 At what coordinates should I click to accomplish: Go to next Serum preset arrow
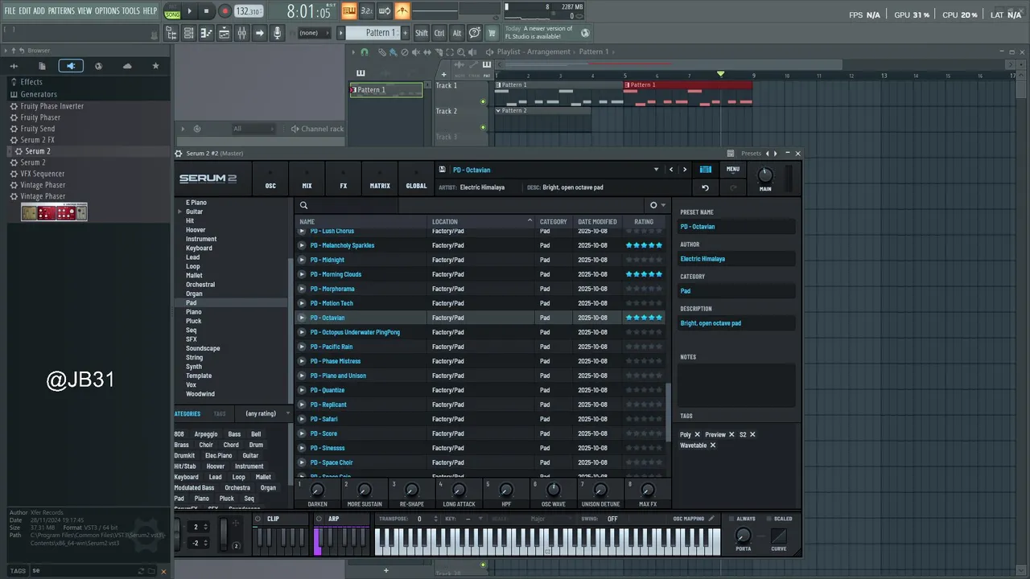[x=685, y=170]
